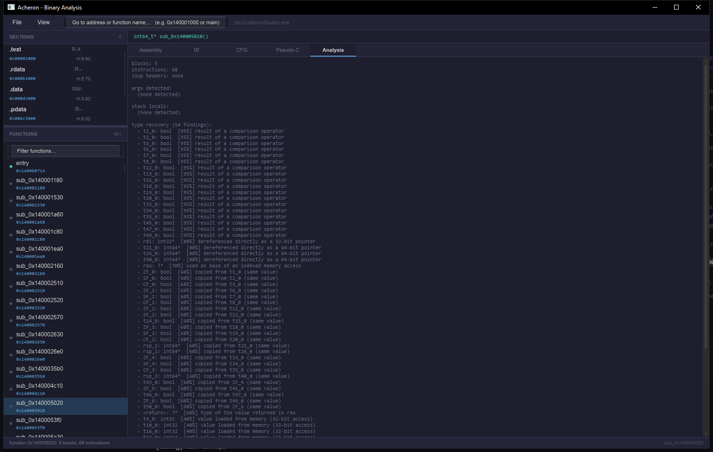Select the .pdata section
Viewport: 713px width, 452px height.
tap(64, 114)
